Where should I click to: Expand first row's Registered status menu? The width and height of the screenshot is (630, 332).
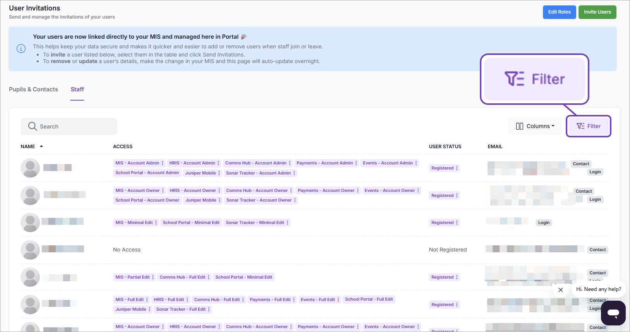coord(457,168)
